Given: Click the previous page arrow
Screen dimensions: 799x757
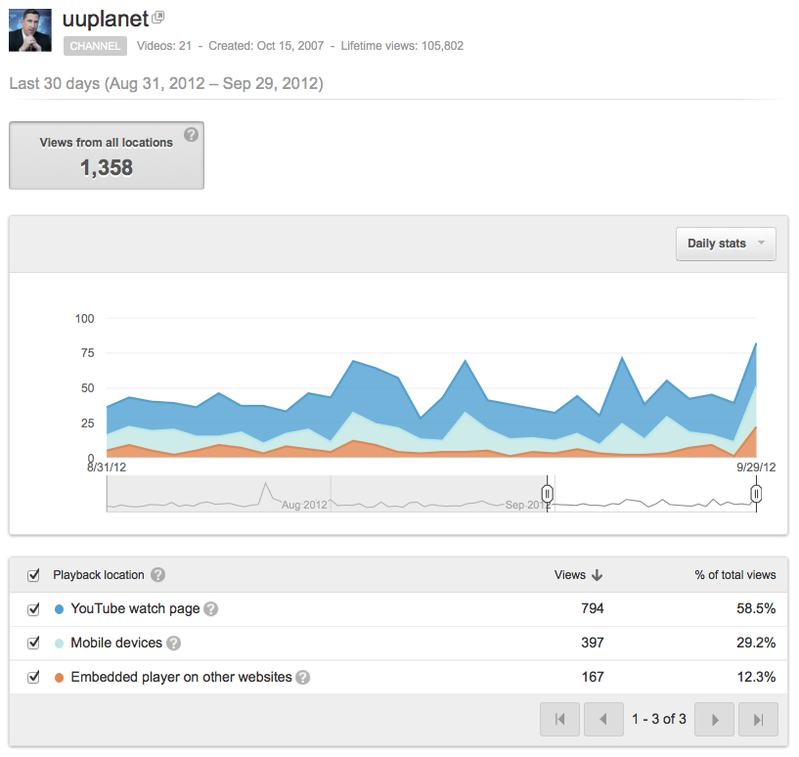Looking at the screenshot, I should click(x=603, y=719).
